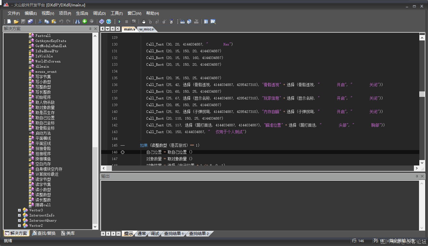
Task: Click the Paste clipboard icon
Action: point(54,21)
